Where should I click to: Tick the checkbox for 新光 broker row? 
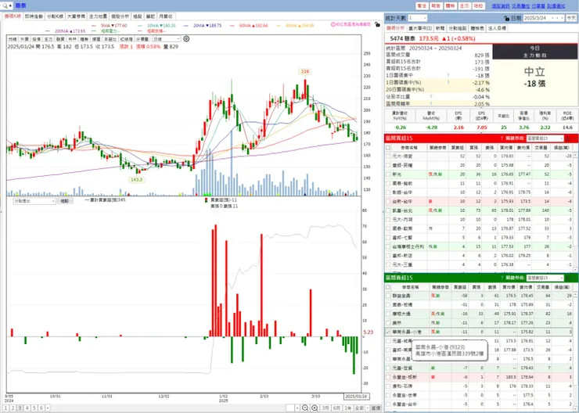pos(388,174)
